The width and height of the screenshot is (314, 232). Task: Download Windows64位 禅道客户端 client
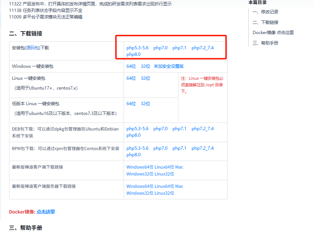point(140,167)
